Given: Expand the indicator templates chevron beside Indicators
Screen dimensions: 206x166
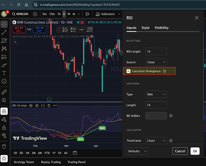Looking at the screenshot, I should [x=119, y=14].
